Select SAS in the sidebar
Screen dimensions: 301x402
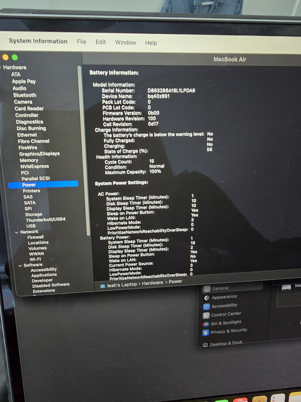pyautogui.click(x=28, y=197)
